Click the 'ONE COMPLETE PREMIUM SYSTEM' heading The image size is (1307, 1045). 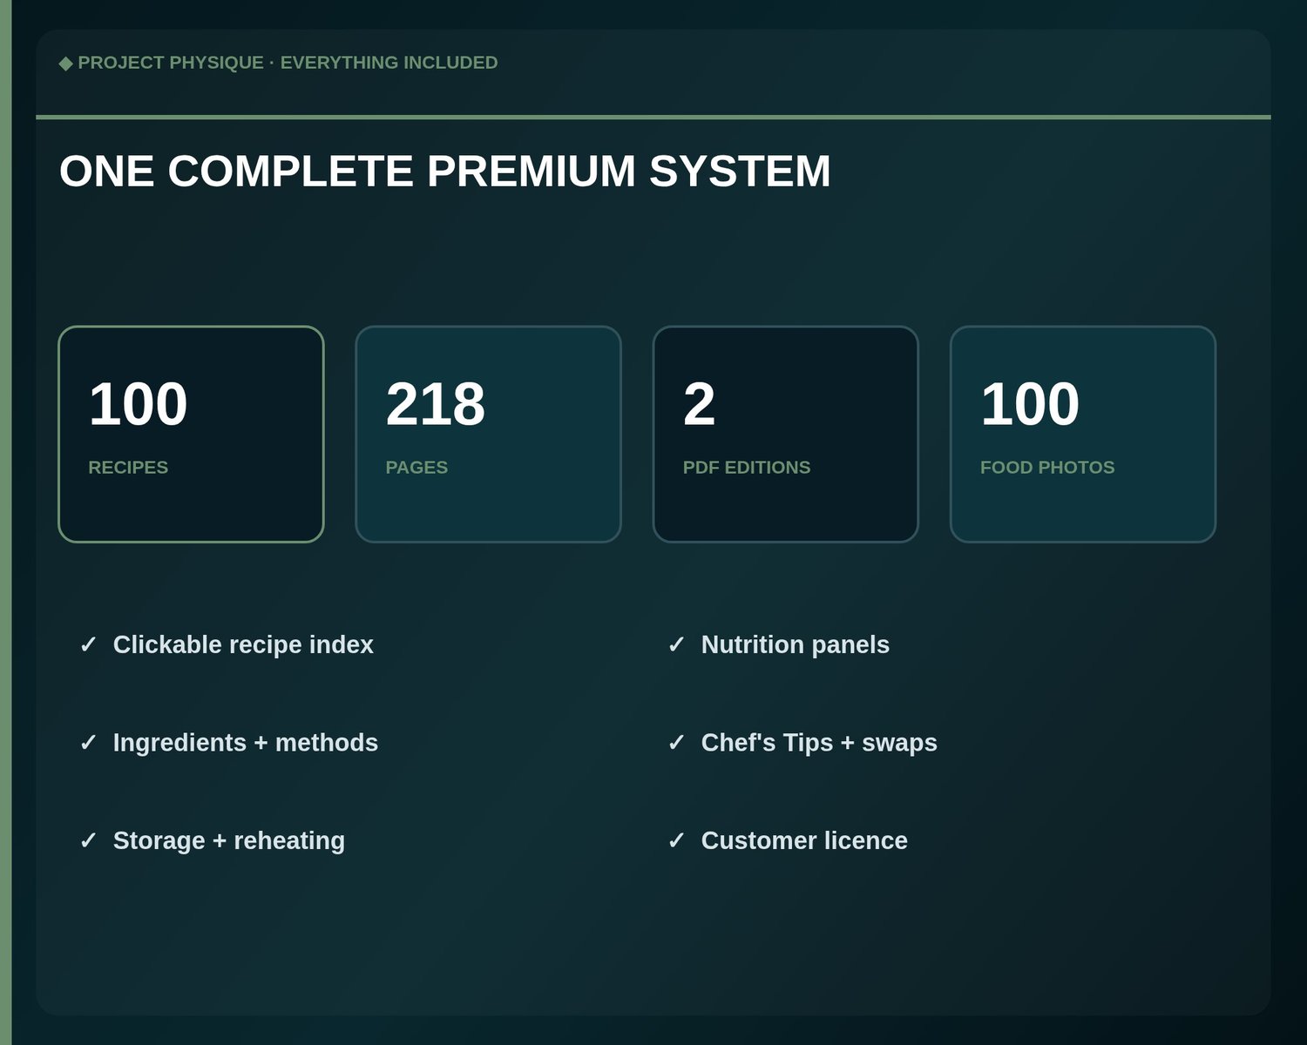tap(444, 171)
